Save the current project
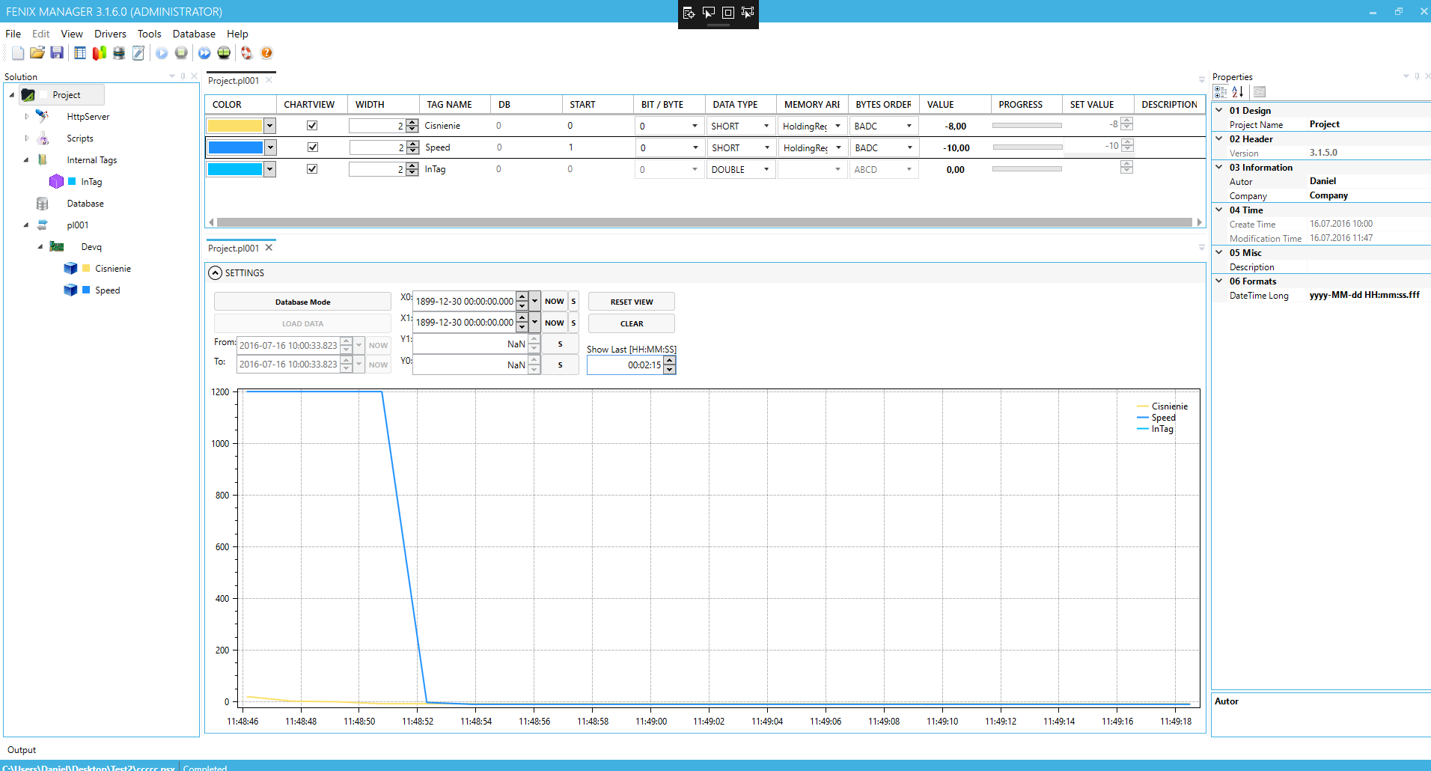Screen dimensions: 1431x771 point(57,52)
